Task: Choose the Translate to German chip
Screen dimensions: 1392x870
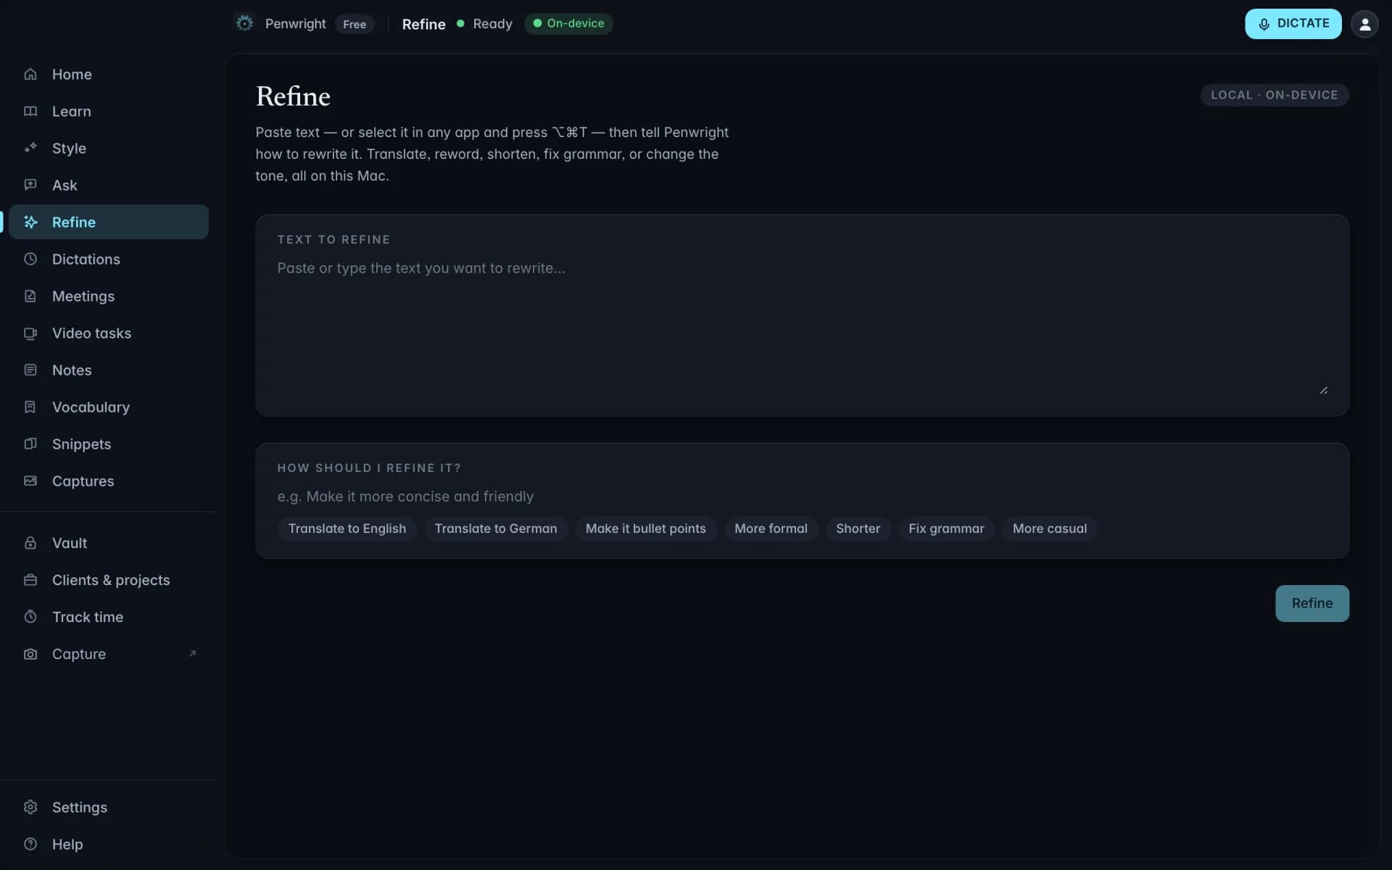Action: (x=496, y=529)
